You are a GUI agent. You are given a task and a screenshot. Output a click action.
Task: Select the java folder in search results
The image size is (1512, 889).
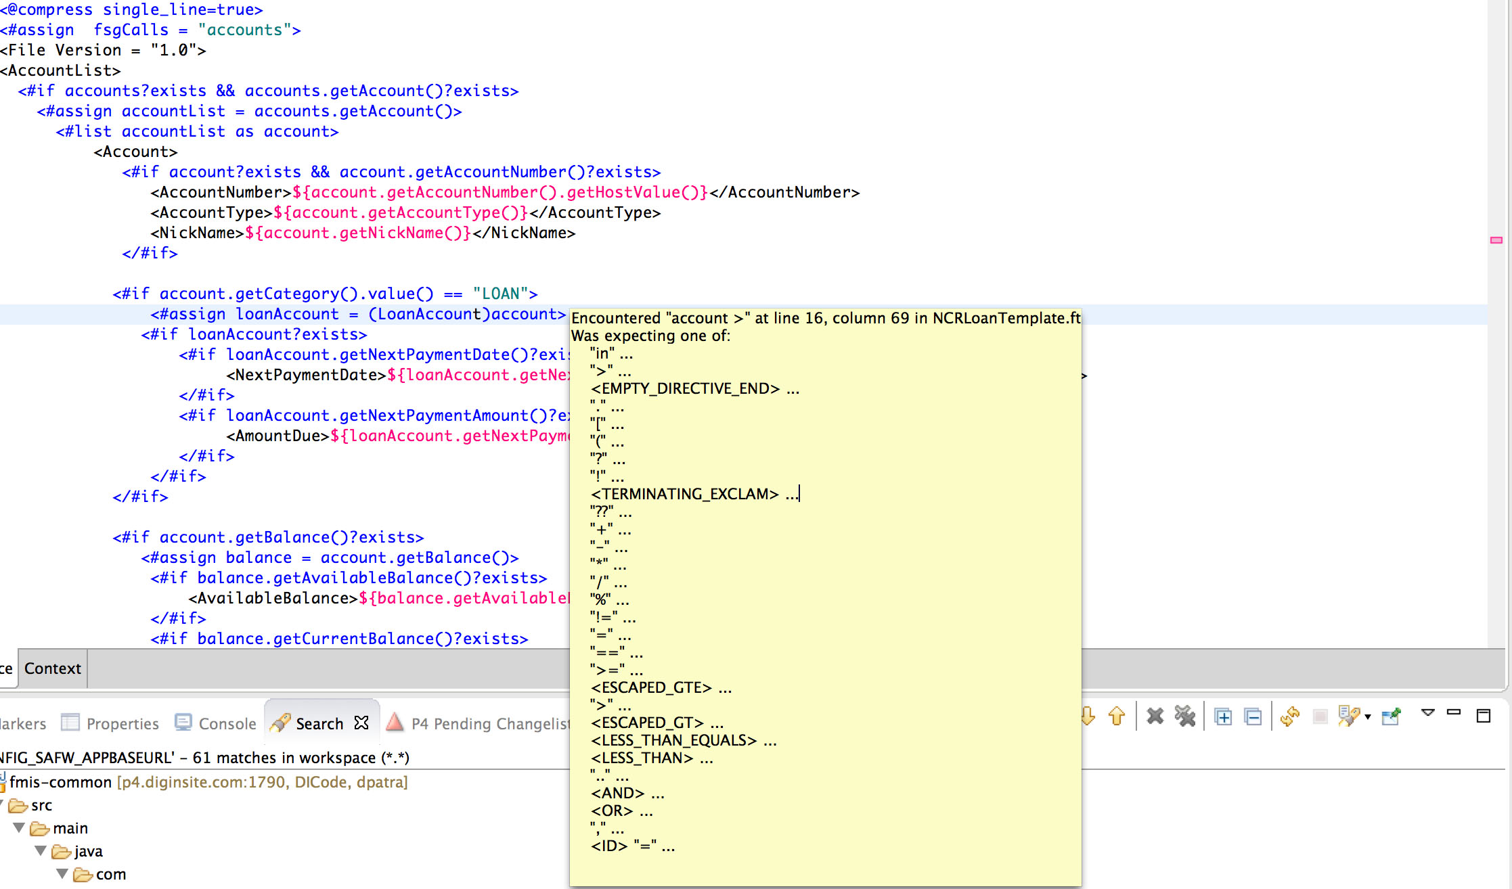77,851
